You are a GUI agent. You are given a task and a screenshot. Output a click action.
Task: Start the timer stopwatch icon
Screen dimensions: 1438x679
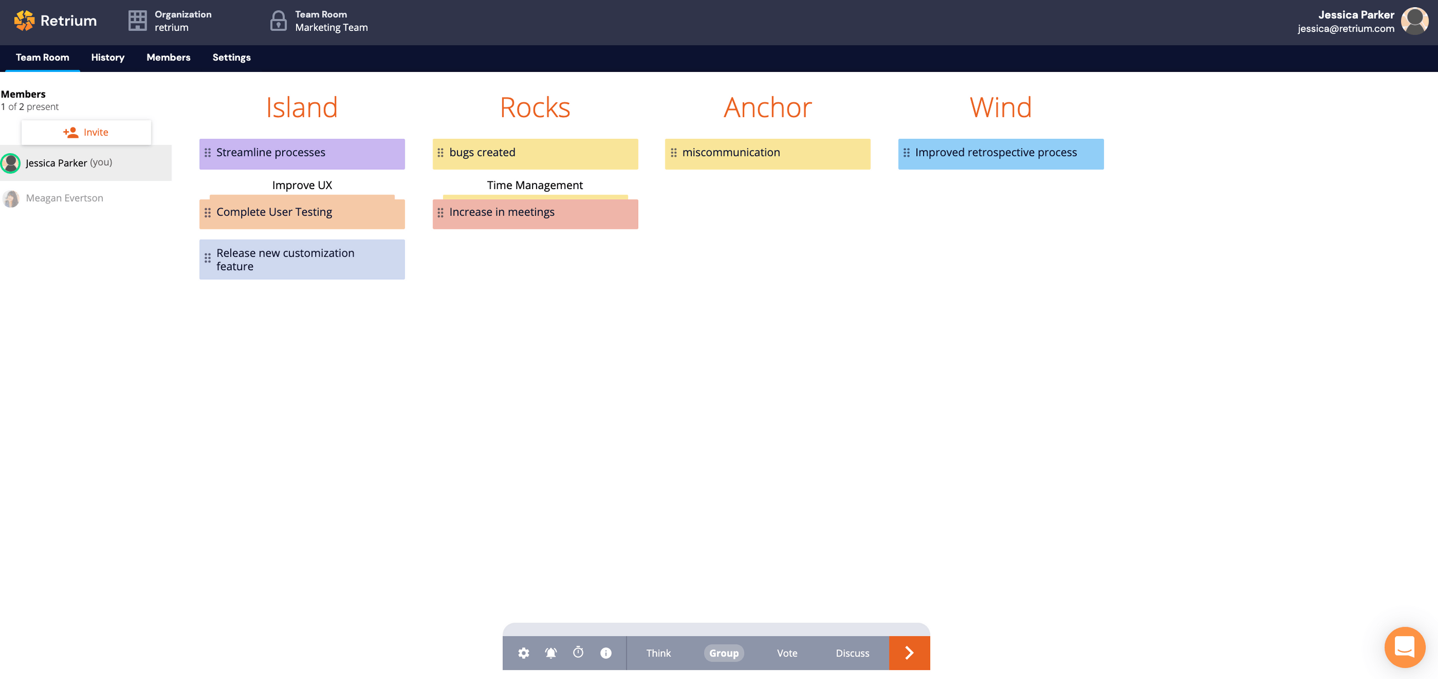(578, 652)
